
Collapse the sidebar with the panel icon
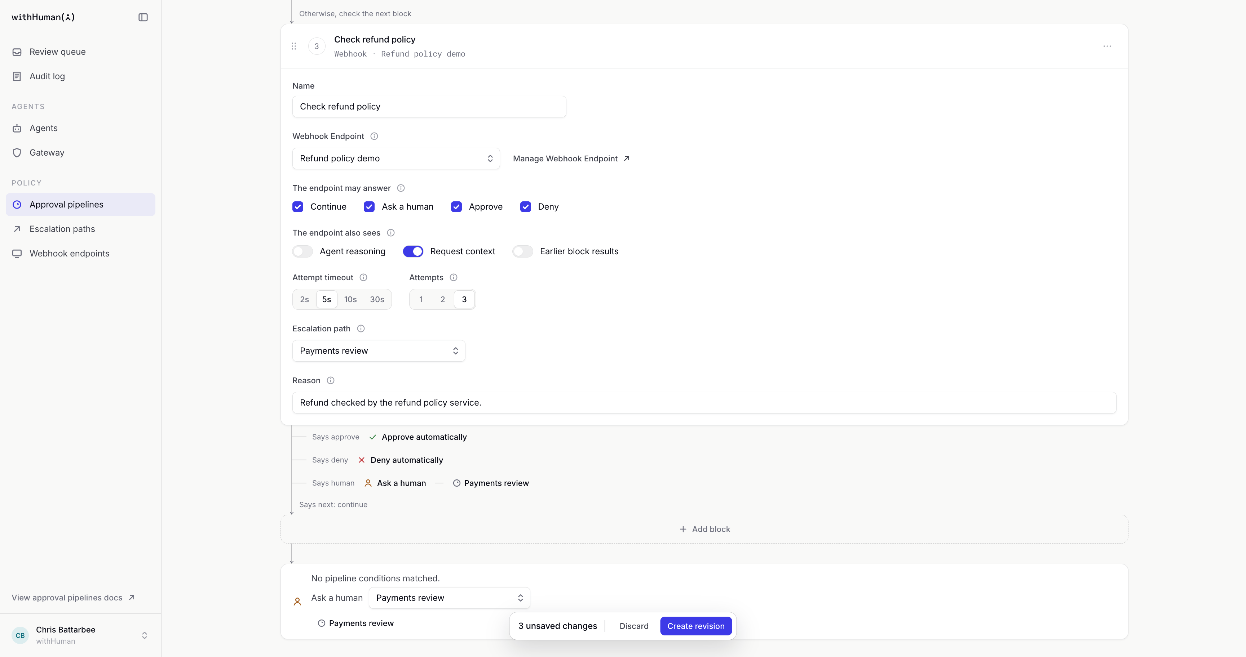pos(143,17)
